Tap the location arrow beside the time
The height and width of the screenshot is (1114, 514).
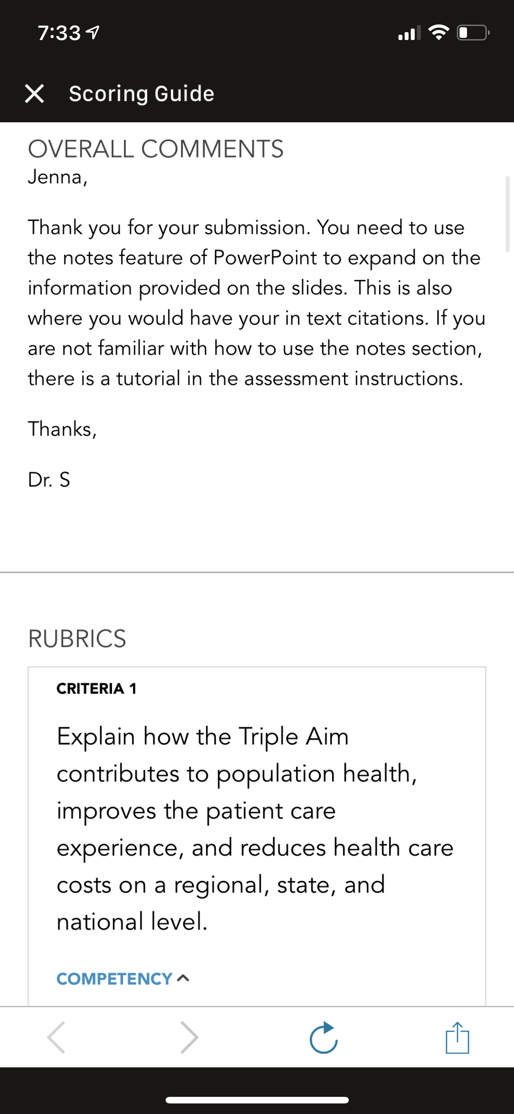tap(93, 33)
